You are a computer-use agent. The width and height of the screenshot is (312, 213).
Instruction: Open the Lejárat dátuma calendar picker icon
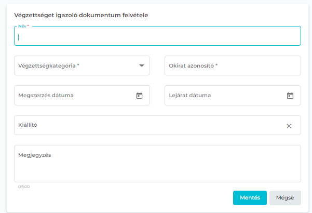pyautogui.click(x=290, y=96)
